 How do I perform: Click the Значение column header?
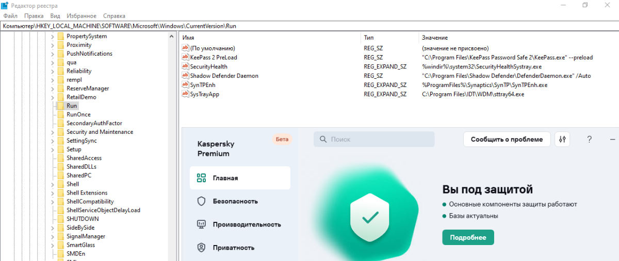(x=435, y=38)
